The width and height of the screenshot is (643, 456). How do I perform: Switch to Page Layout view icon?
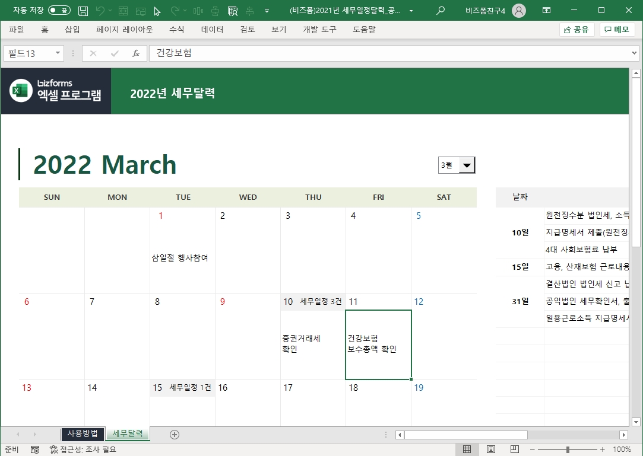(x=491, y=449)
